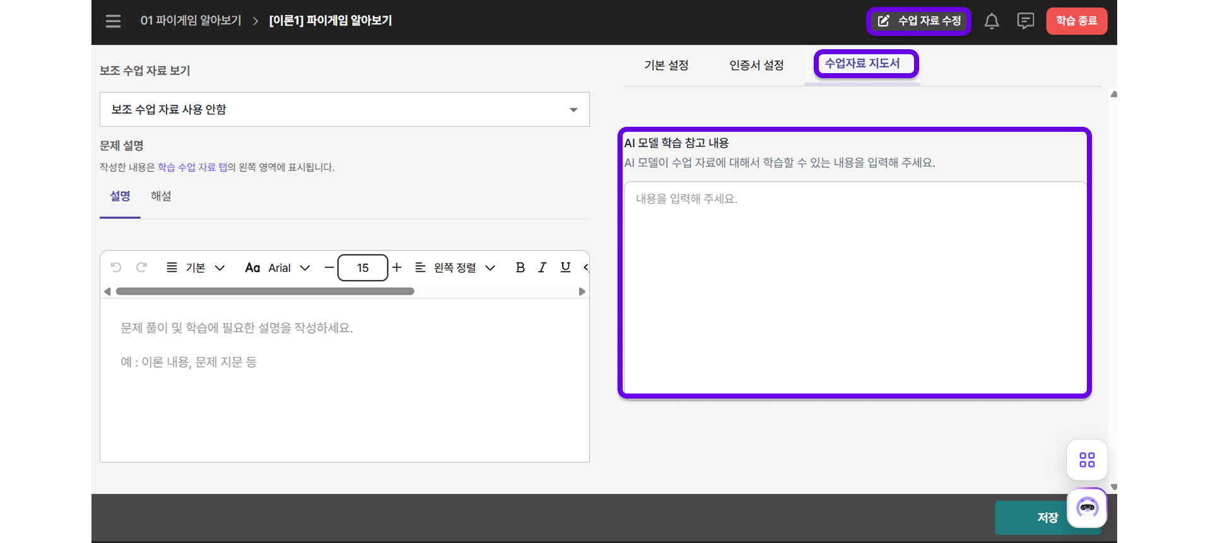
Task: Increase font size with plus button
Action: (x=397, y=267)
